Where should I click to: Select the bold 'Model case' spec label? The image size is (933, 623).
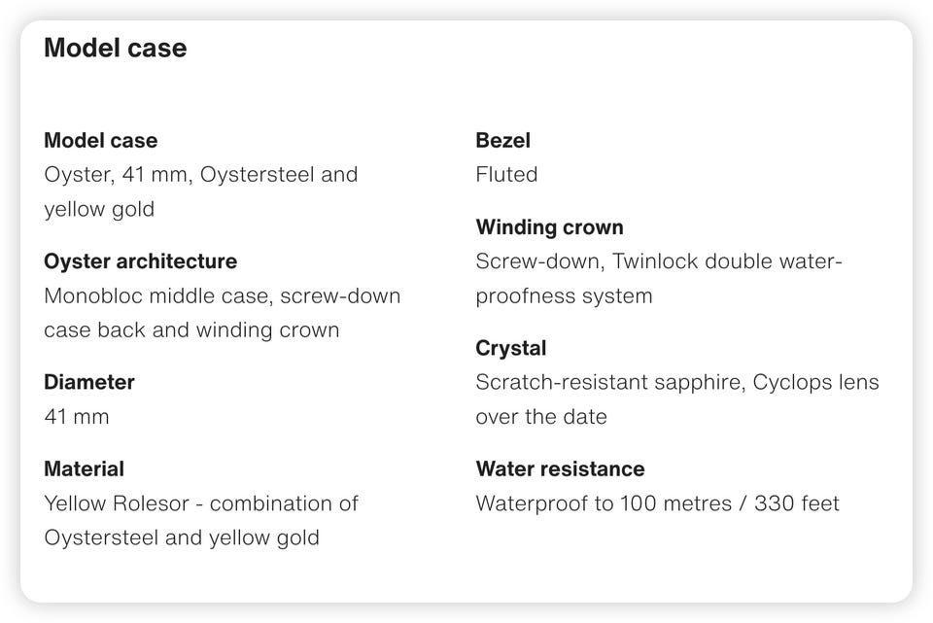(x=101, y=140)
